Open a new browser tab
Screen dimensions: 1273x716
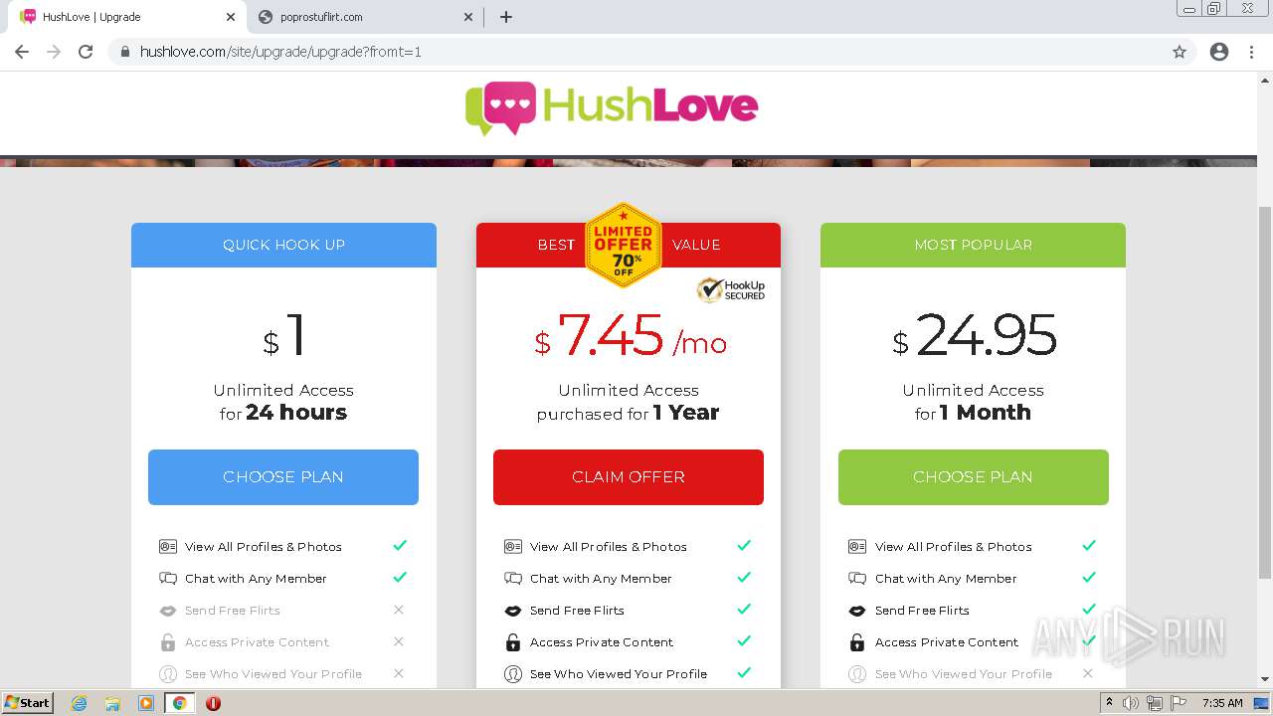[x=506, y=17]
